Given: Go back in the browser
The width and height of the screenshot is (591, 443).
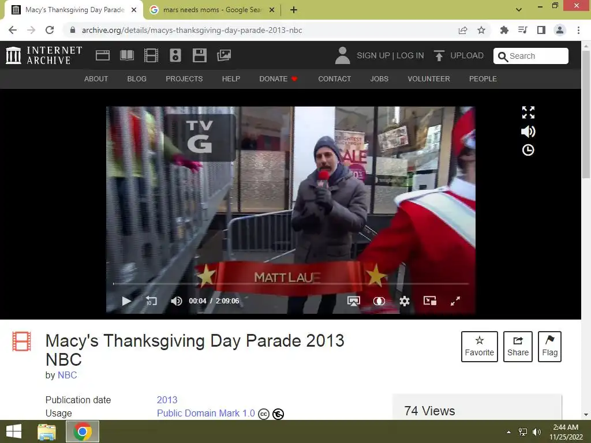Looking at the screenshot, I should (13, 30).
